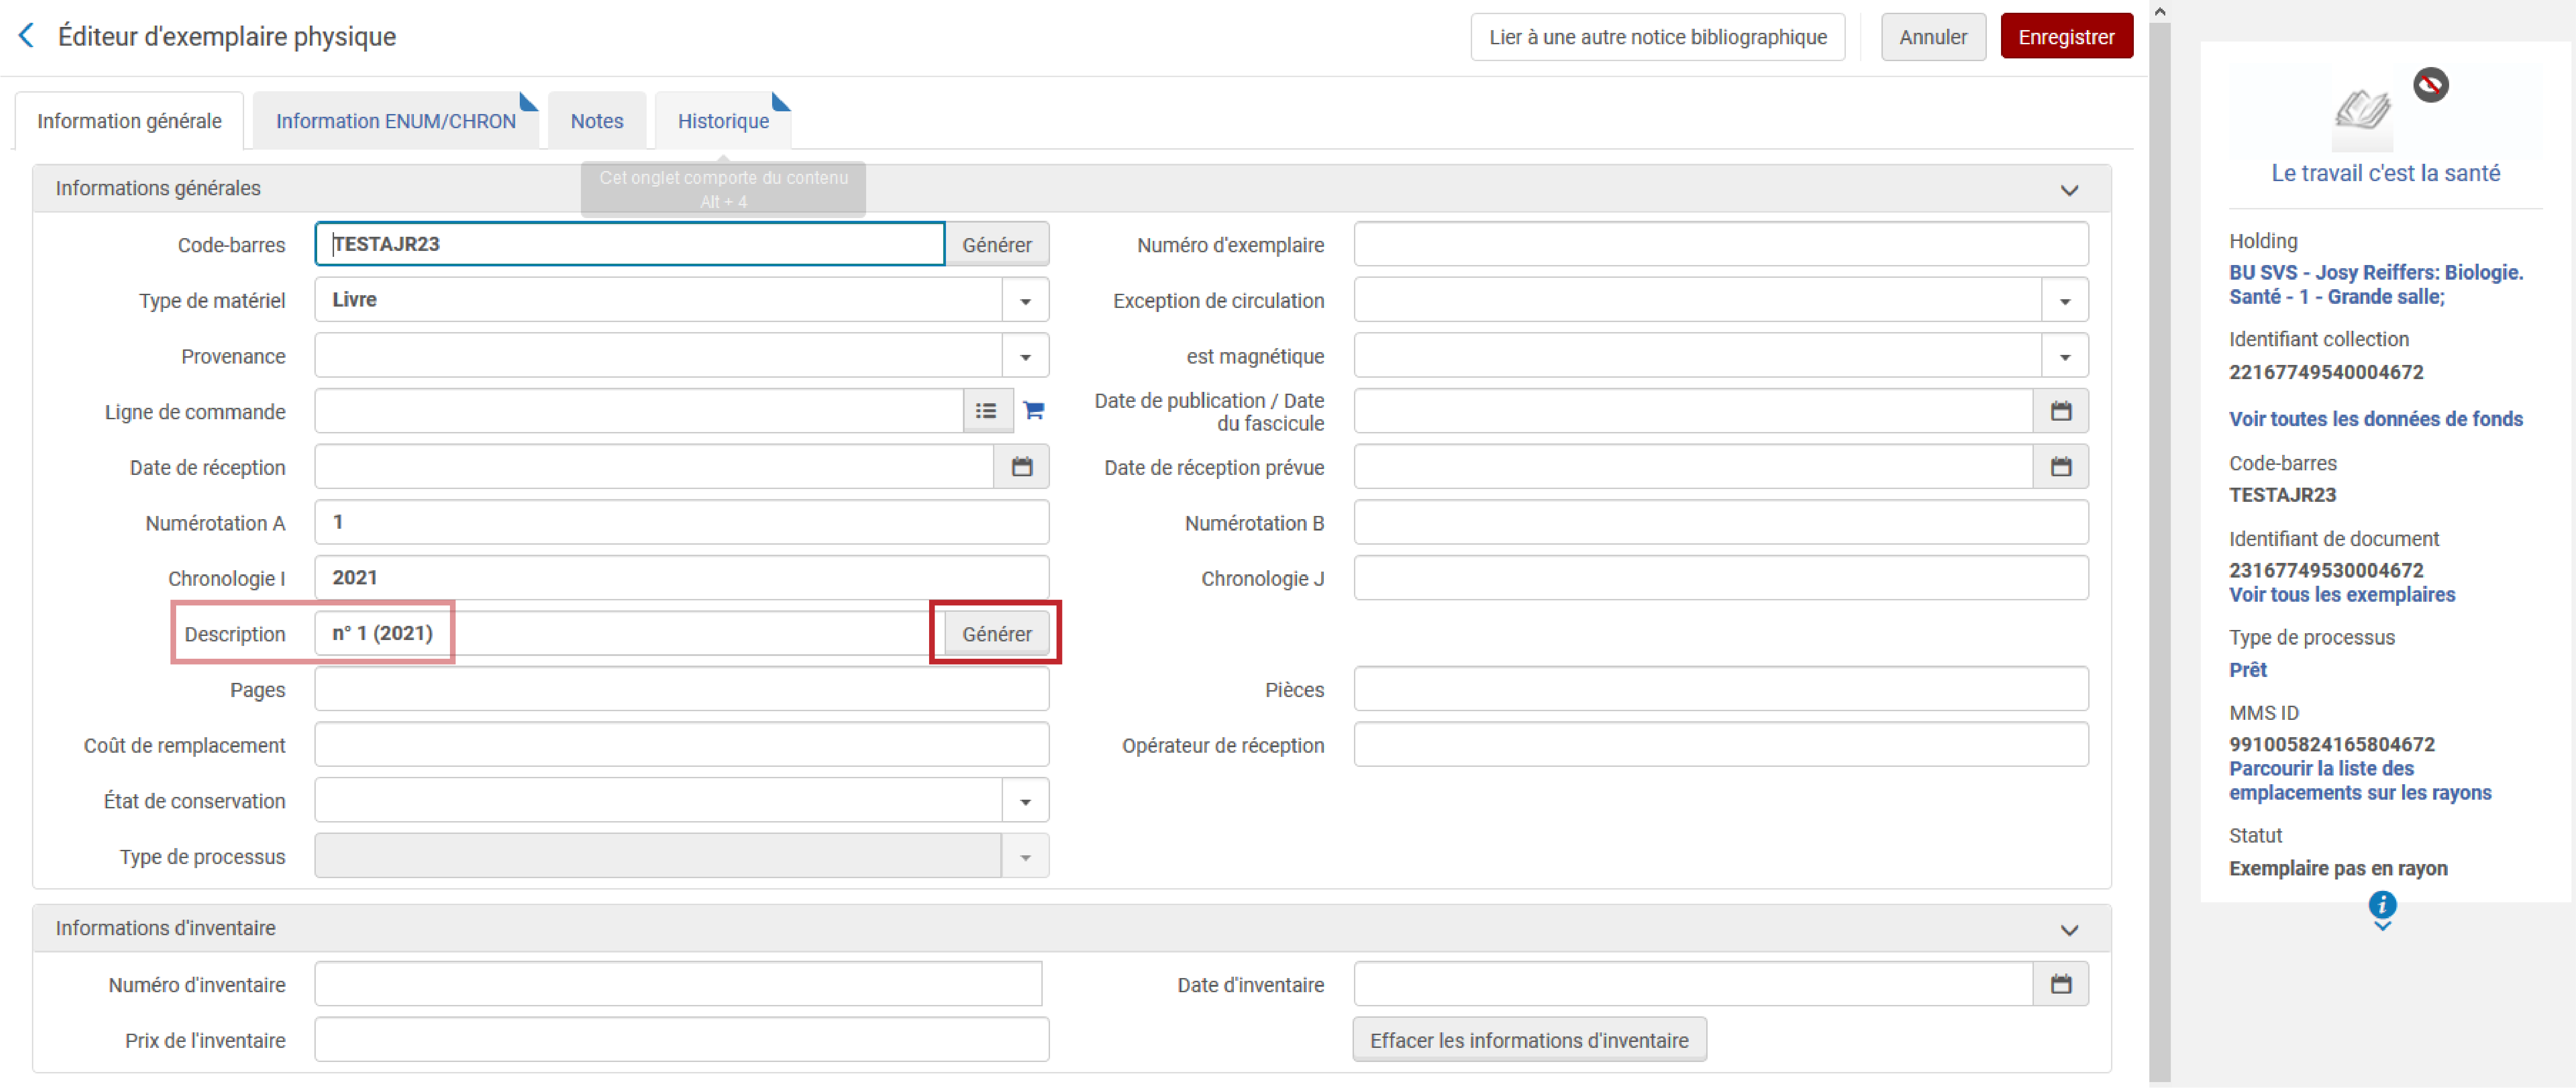The height and width of the screenshot is (1088, 2576).
Task: Click the Numéro d'inventaire field
Action: coord(678,985)
